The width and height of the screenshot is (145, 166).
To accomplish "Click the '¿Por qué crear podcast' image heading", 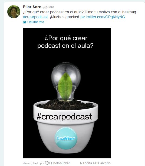I will pos(65,42).
